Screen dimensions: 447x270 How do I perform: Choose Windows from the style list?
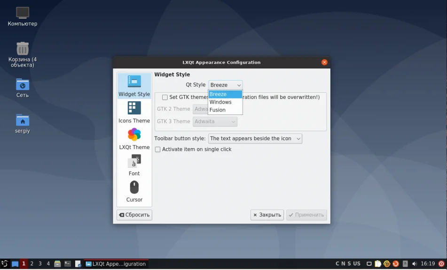225,102
